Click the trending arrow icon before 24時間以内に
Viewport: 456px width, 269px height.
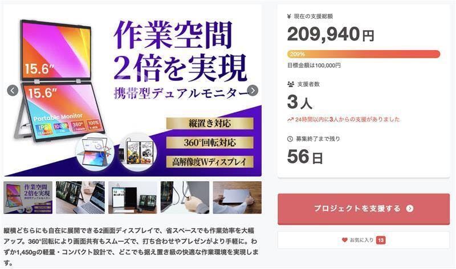(290, 120)
